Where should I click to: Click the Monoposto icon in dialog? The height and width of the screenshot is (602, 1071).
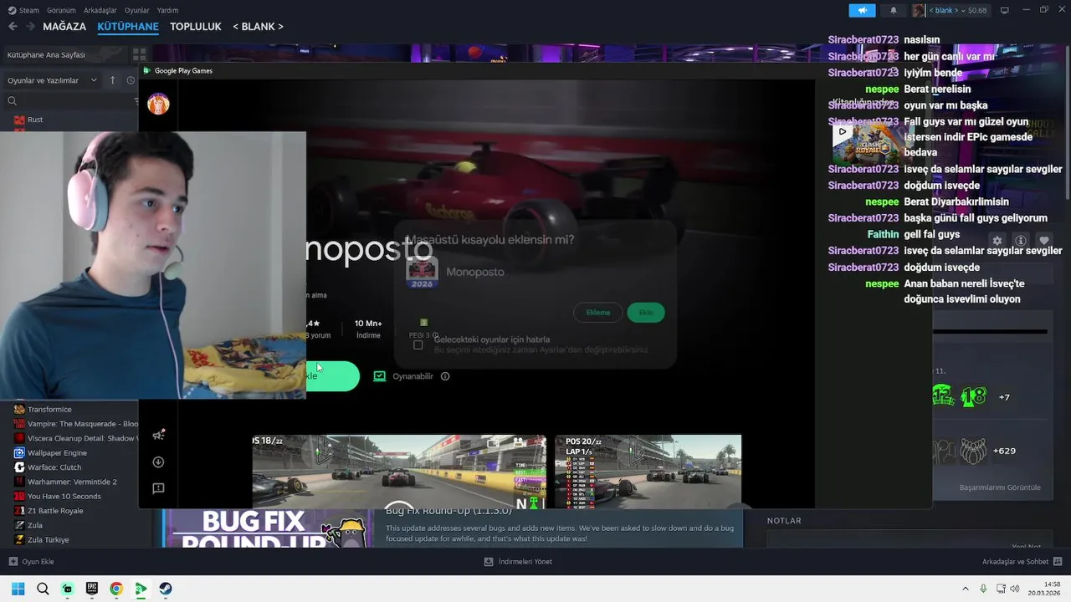point(422,272)
